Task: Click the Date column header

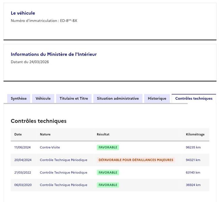Action: coord(18,134)
